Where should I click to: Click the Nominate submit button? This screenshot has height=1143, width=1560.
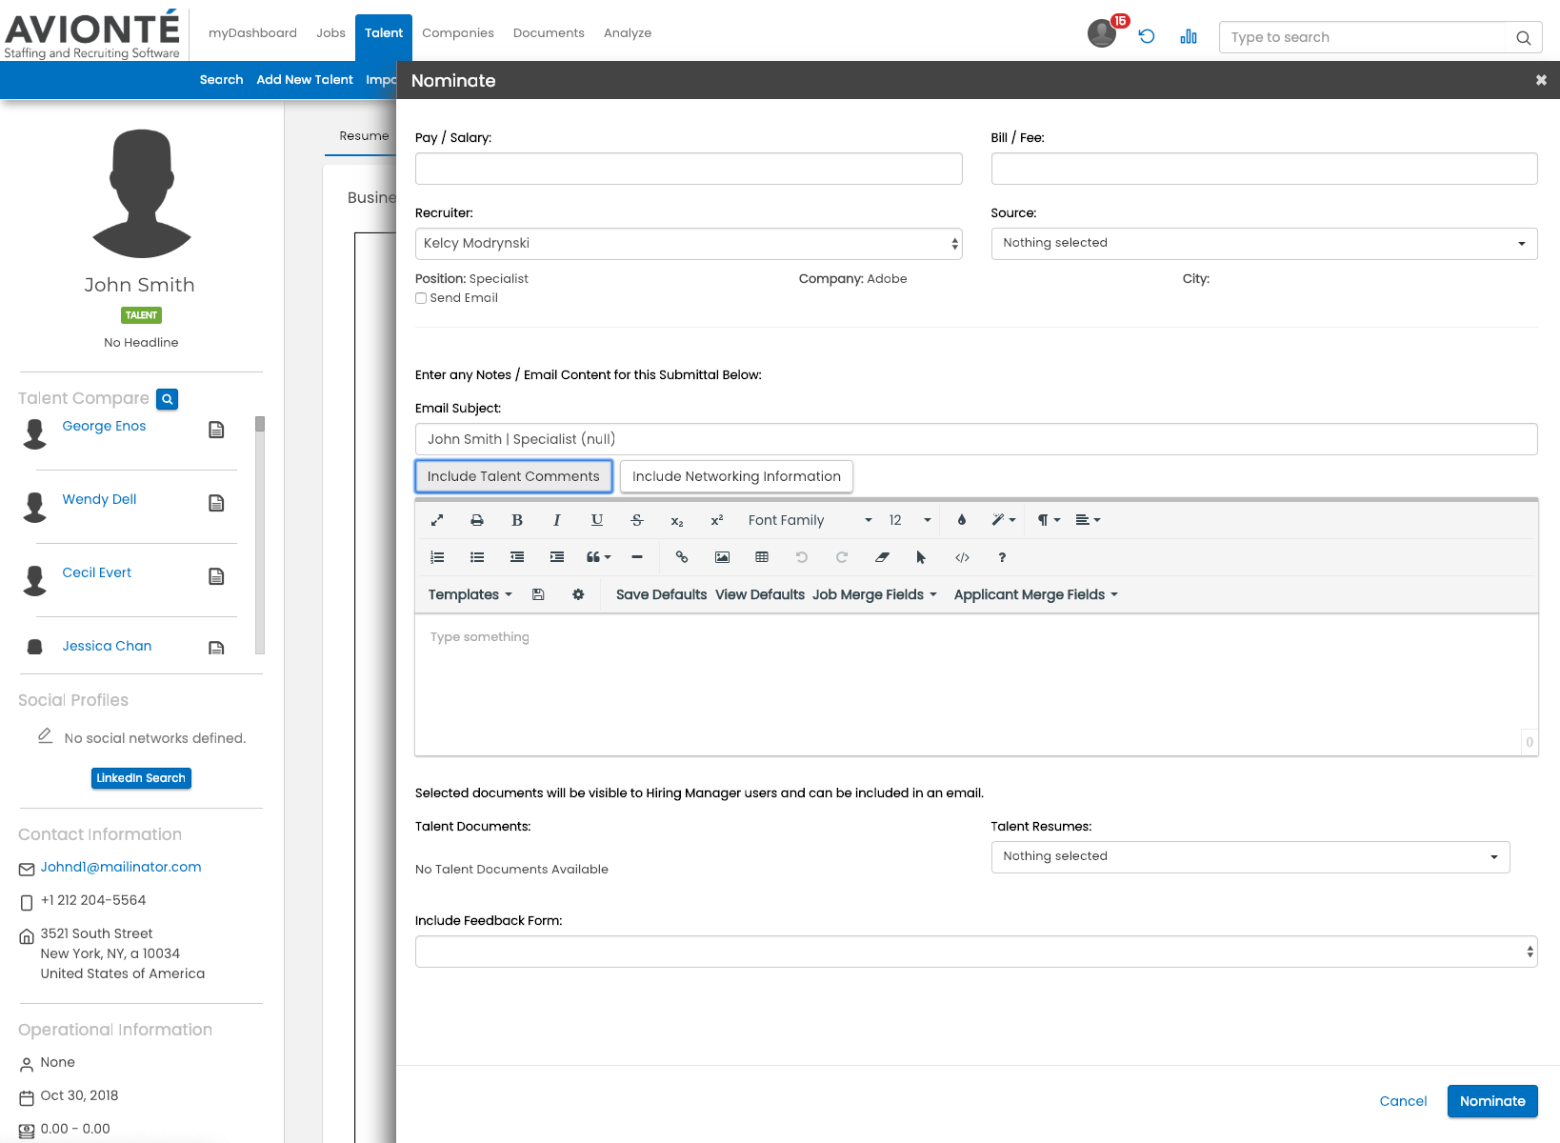click(1491, 1101)
